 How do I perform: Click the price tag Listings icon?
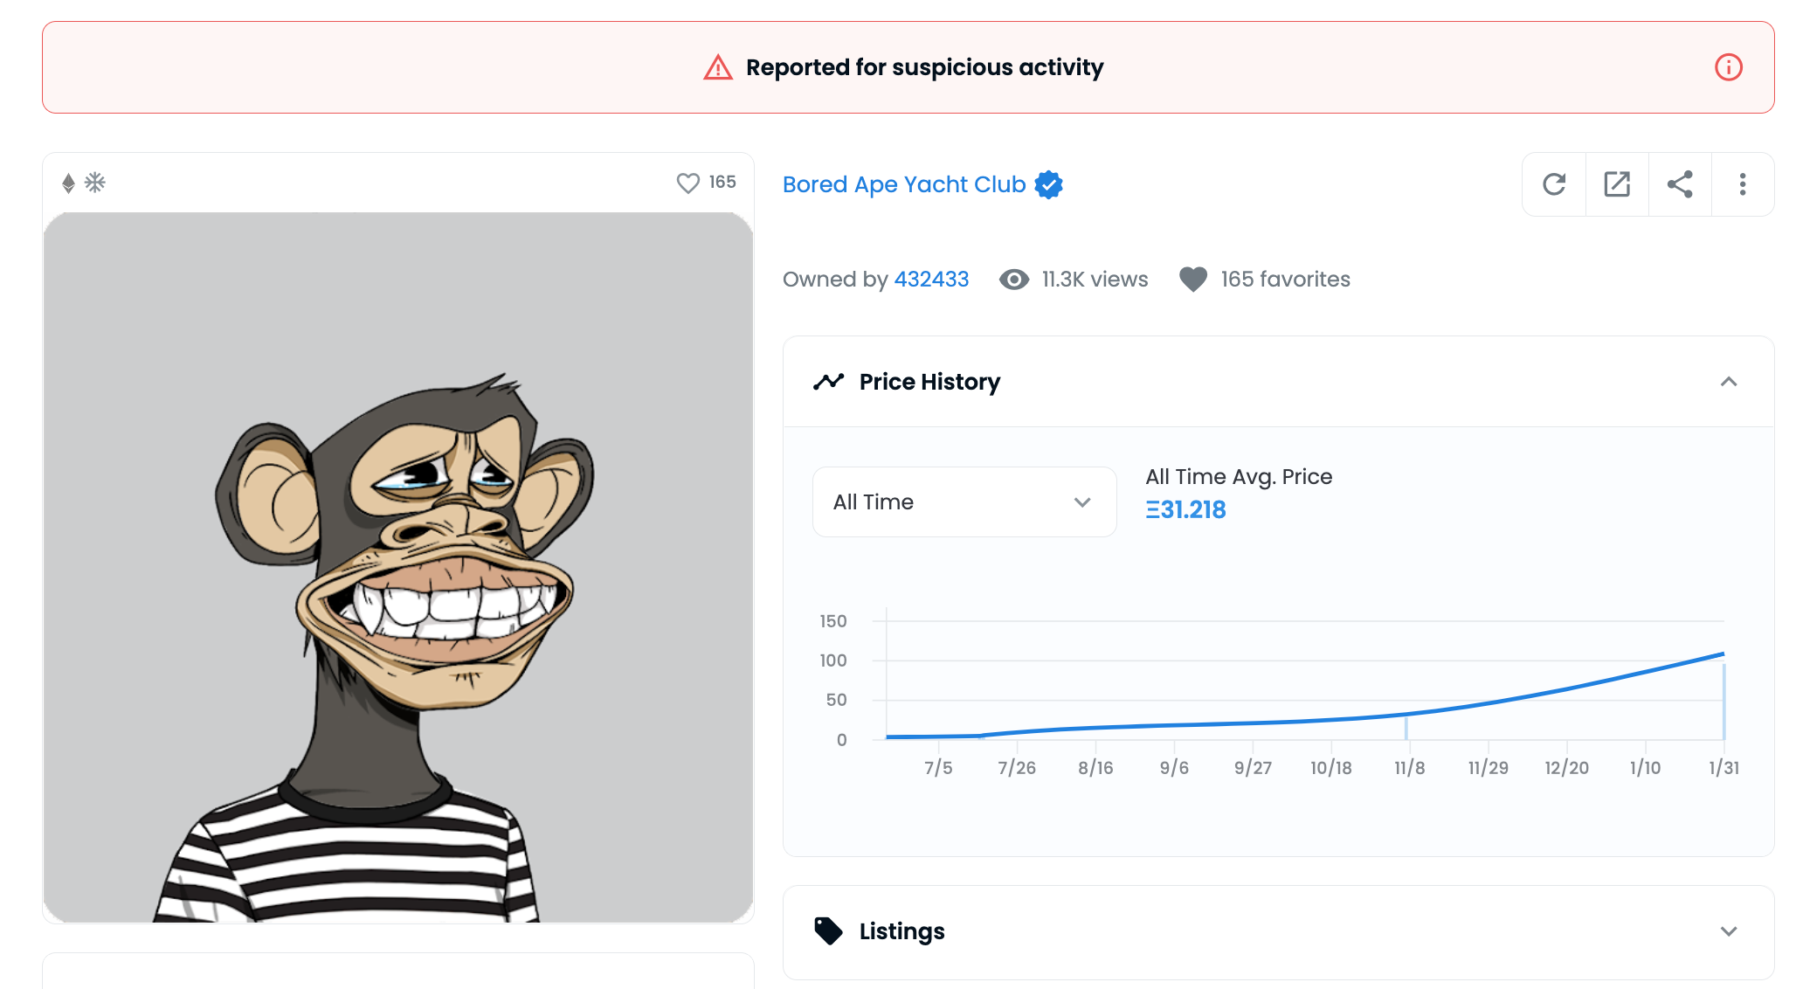click(x=828, y=931)
